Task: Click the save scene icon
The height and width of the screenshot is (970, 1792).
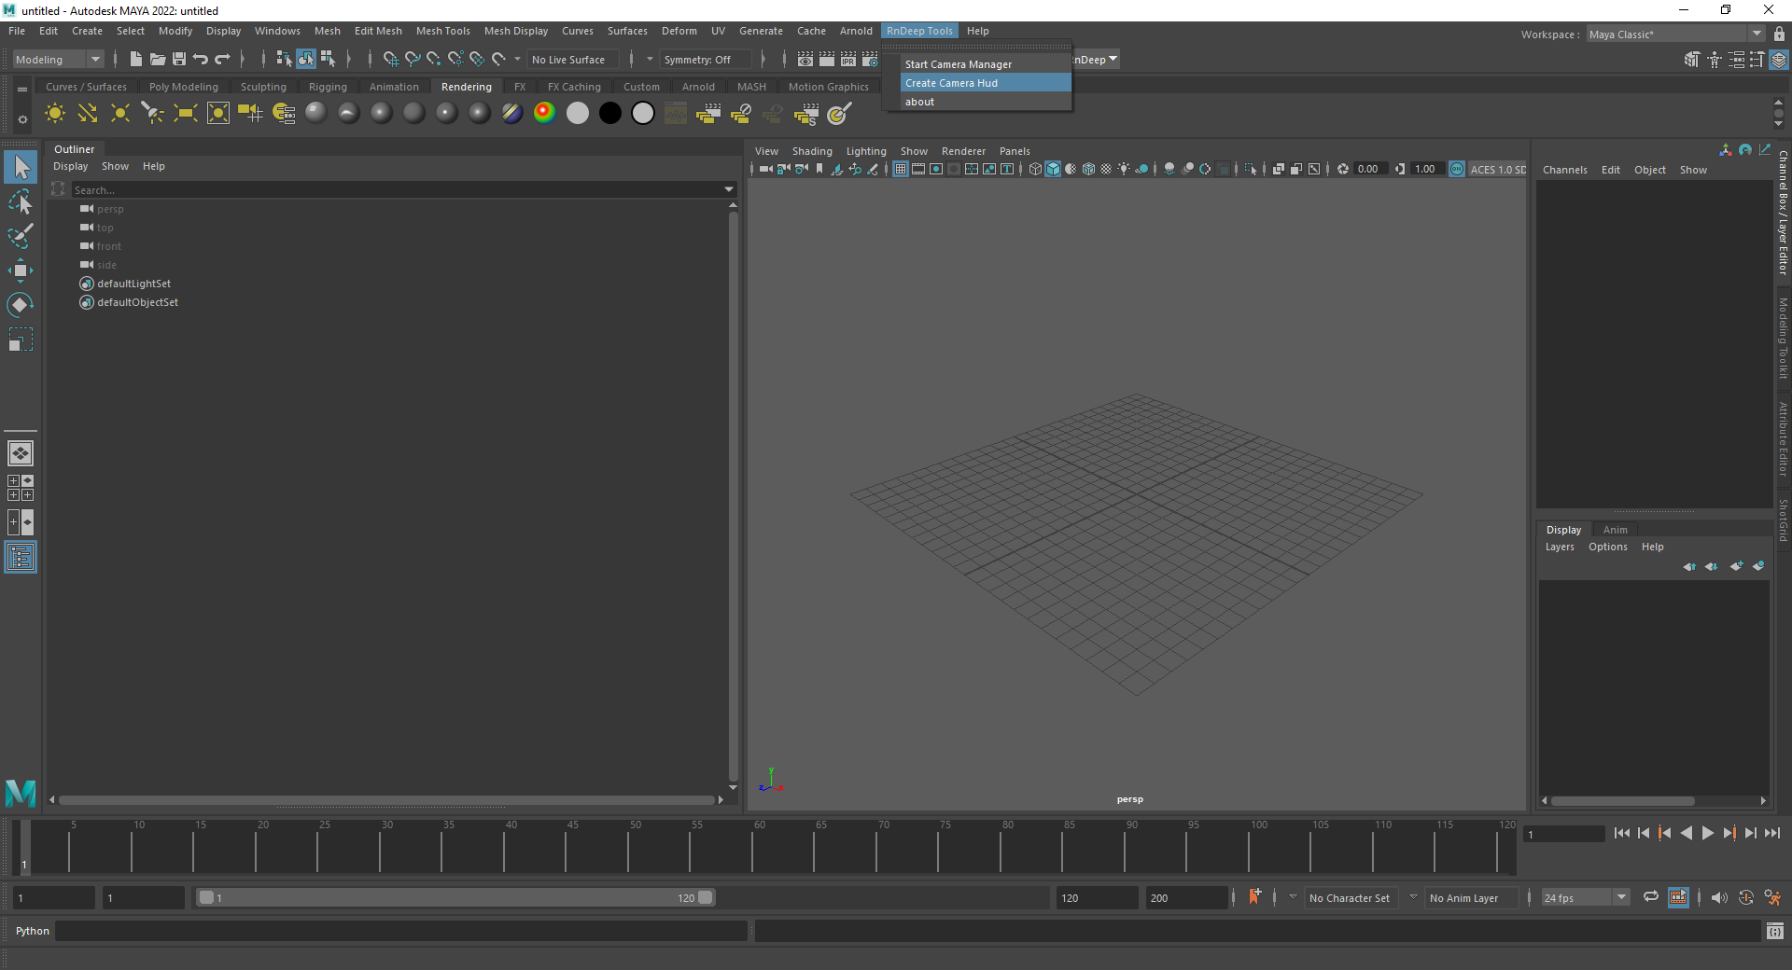Action: [x=179, y=59]
